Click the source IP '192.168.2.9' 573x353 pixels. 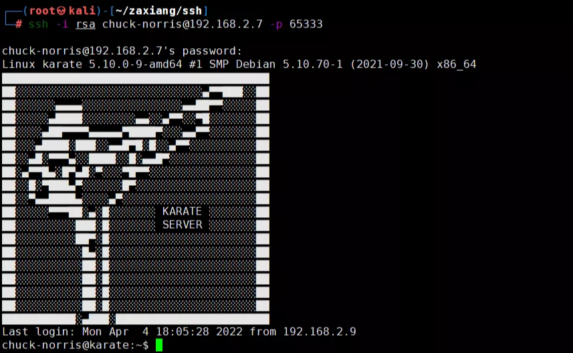(x=320, y=332)
